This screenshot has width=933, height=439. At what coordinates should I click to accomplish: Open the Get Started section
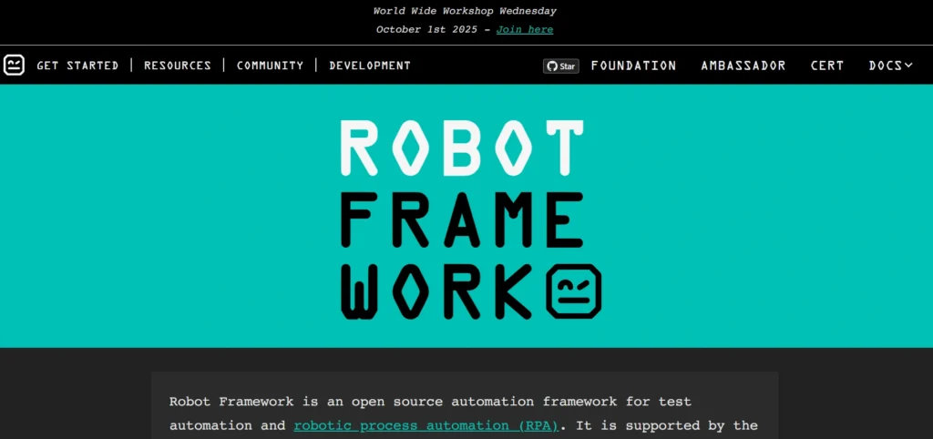pyautogui.click(x=77, y=66)
